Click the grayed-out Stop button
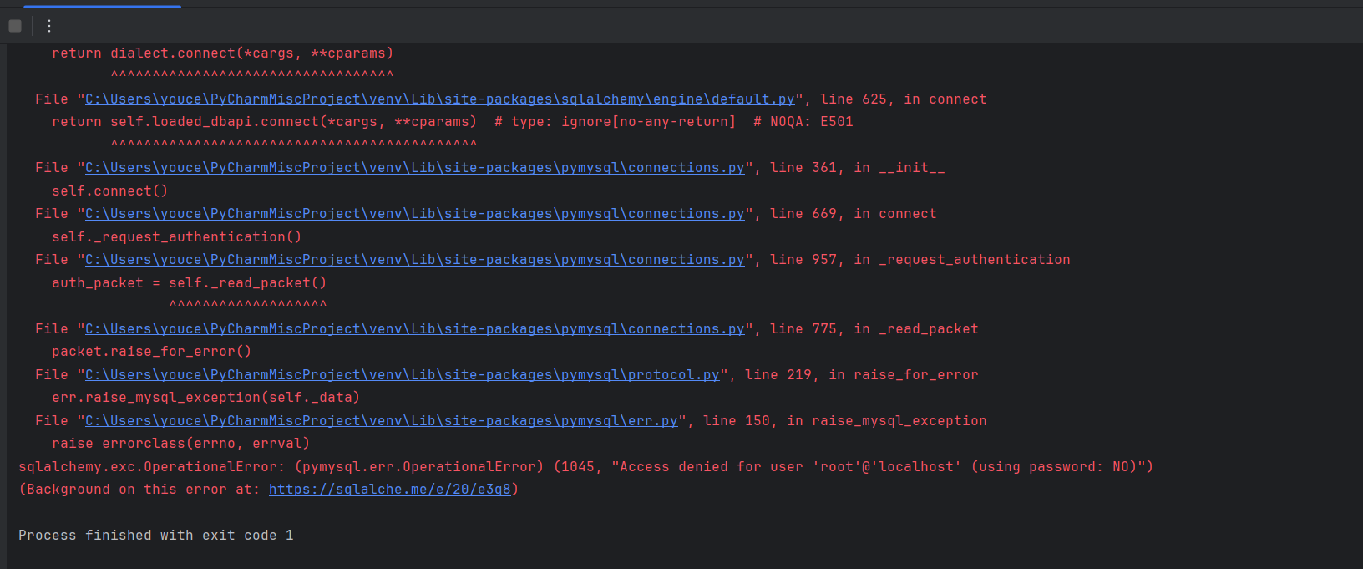The height and width of the screenshot is (569, 1363). tap(15, 26)
